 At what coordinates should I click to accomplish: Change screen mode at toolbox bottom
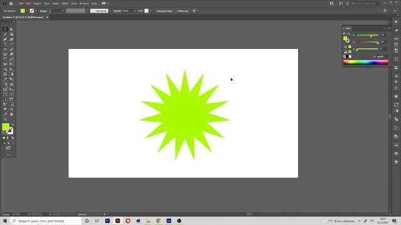pos(8,148)
